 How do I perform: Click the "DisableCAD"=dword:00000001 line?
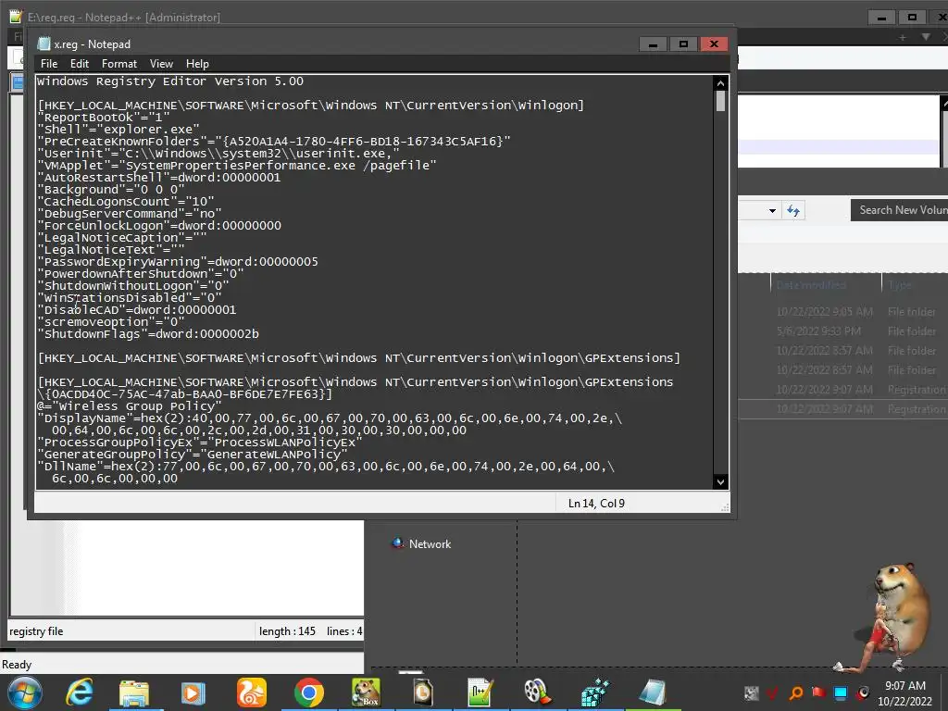[x=137, y=310]
